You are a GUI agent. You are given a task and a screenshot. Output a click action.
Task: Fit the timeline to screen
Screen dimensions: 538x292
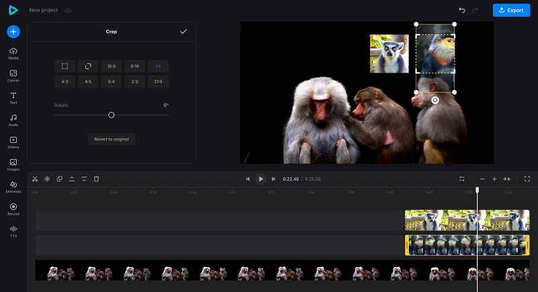point(507,179)
